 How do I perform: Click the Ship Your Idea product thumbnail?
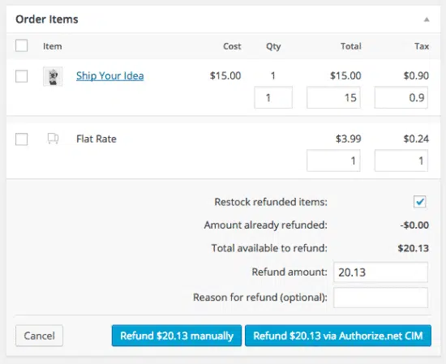pyautogui.click(x=53, y=76)
